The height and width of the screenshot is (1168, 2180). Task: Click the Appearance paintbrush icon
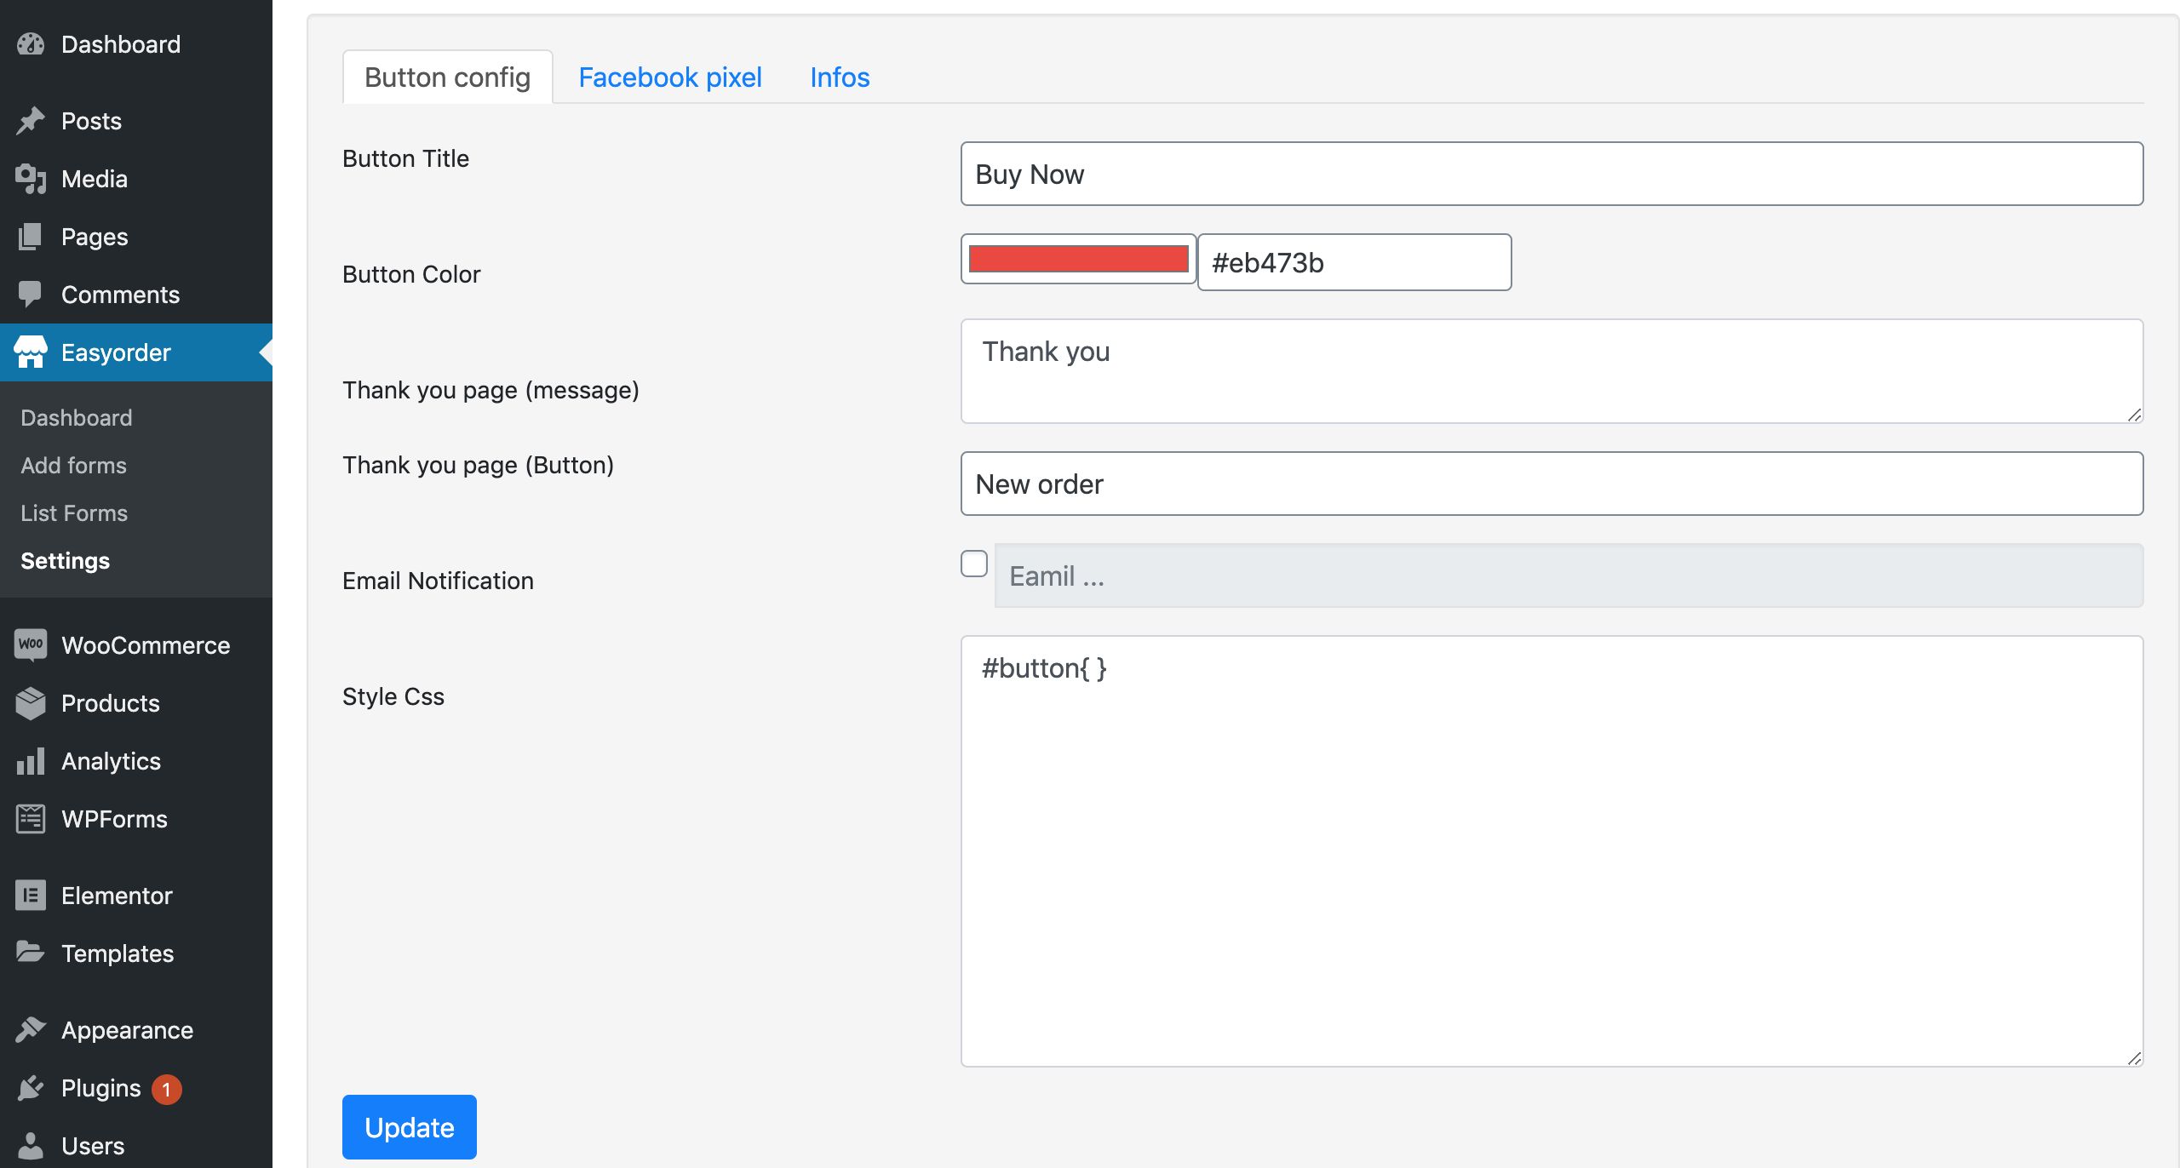(x=31, y=1029)
